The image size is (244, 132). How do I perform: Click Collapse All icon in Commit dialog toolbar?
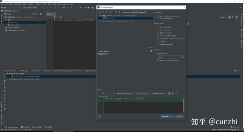pyautogui.click(x=119, y=12)
